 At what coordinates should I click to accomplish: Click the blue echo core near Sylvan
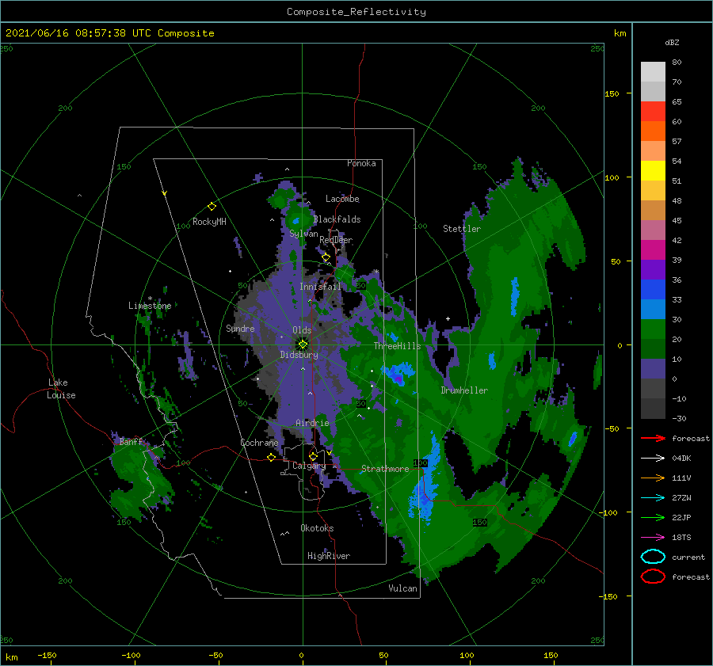click(x=296, y=222)
